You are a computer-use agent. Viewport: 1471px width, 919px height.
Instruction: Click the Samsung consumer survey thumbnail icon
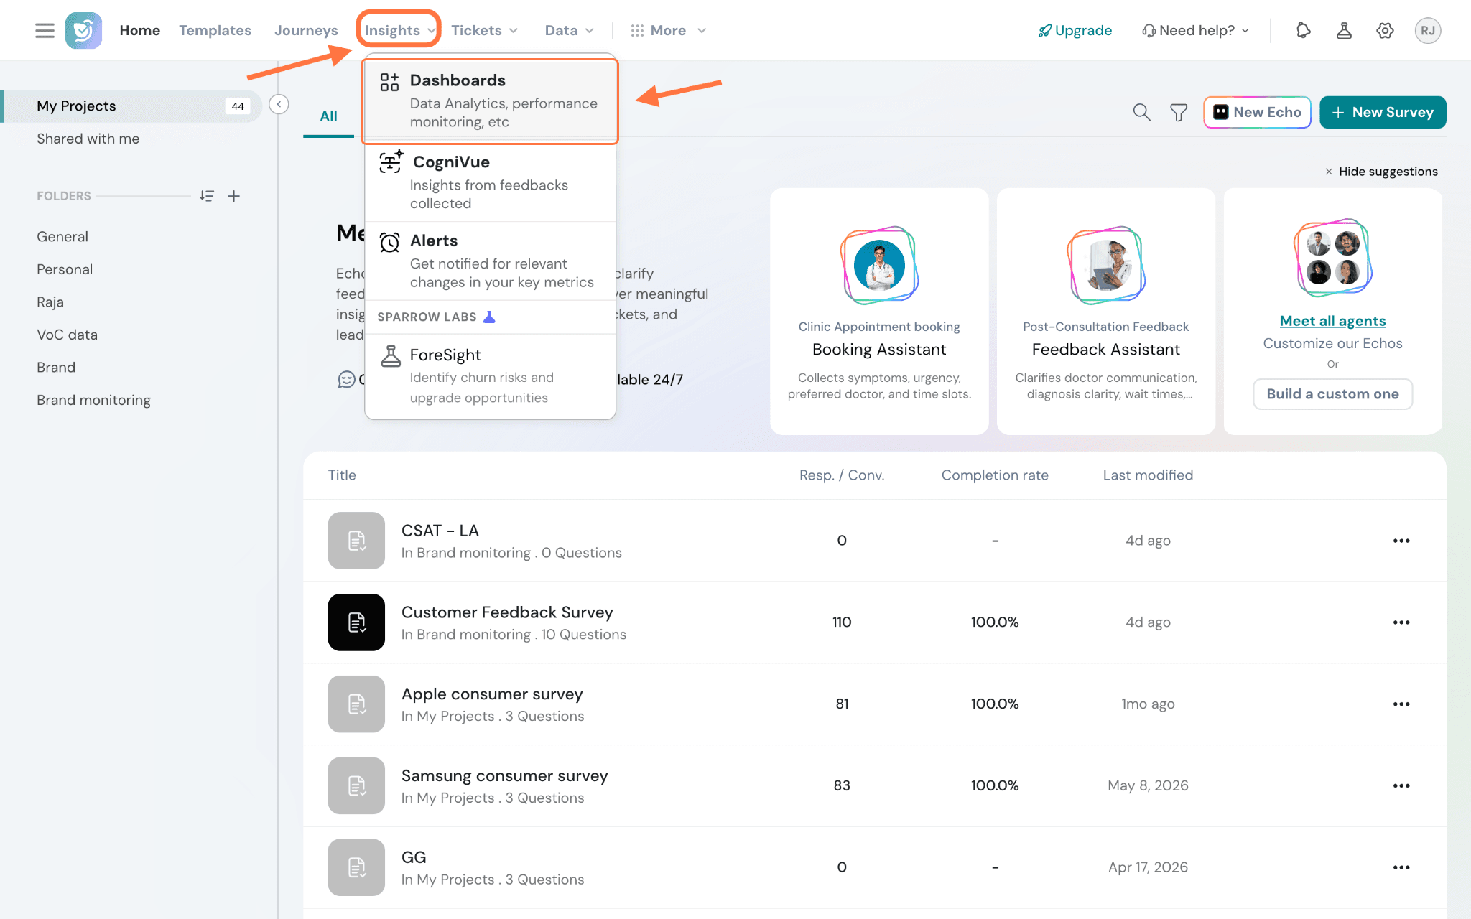point(356,785)
